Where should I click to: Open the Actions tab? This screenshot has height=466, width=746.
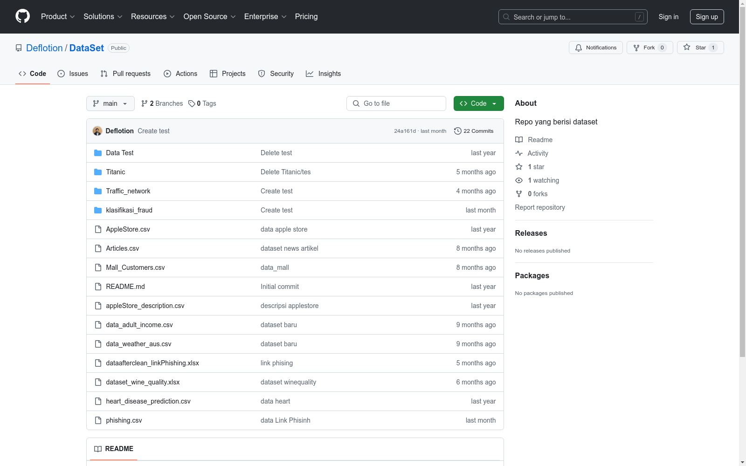[x=180, y=74]
